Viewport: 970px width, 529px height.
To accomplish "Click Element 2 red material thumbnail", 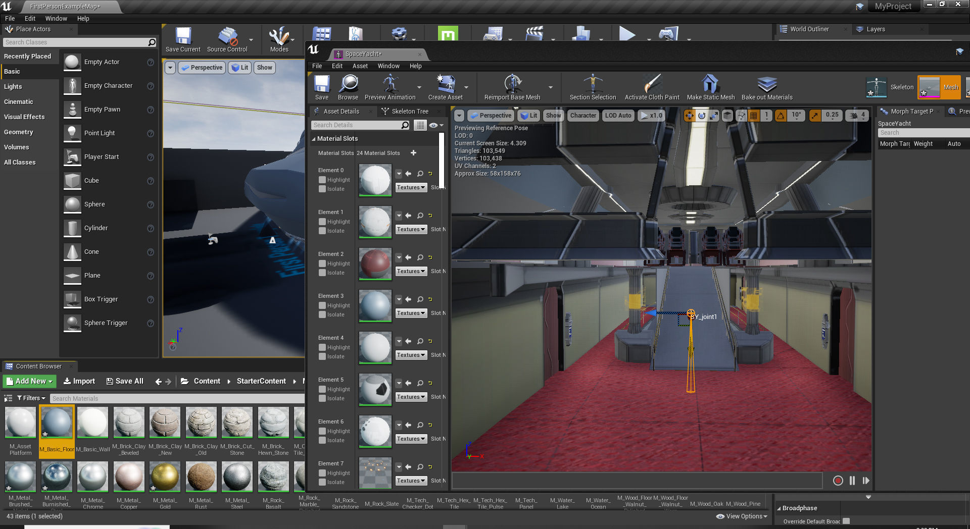I will pos(375,263).
